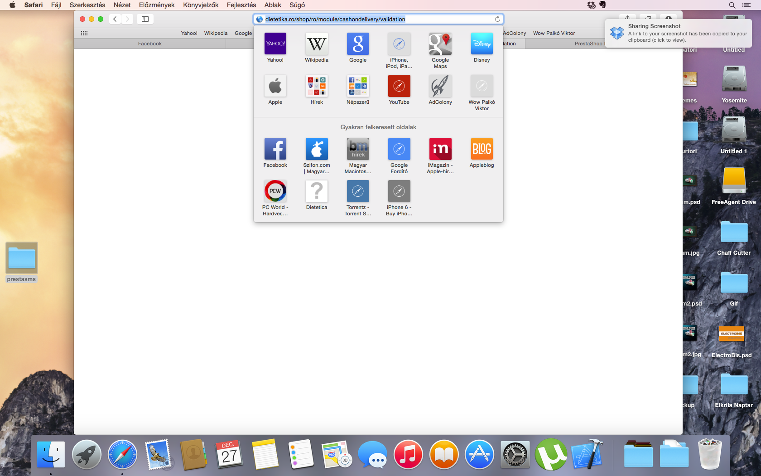
Task: Open the Appleblog frequently visited site
Action: 482,149
